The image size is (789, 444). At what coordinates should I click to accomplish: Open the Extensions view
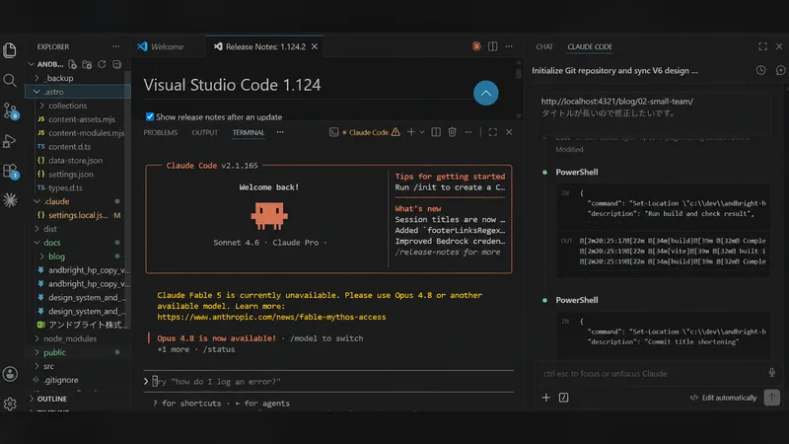pos(11,171)
